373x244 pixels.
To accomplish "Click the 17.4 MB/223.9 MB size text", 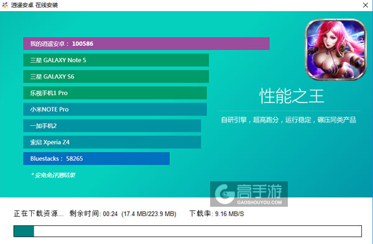I will pyautogui.click(x=149, y=214).
